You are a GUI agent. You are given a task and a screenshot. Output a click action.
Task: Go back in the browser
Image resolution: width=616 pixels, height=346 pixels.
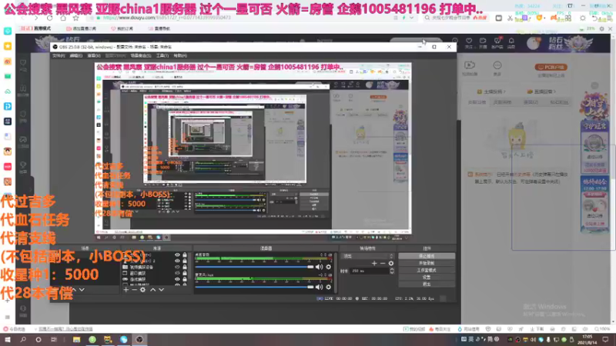23,18
